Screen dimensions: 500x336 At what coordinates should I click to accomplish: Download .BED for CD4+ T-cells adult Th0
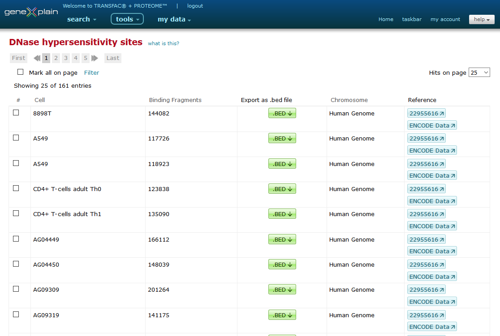pyautogui.click(x=282, y=189)
